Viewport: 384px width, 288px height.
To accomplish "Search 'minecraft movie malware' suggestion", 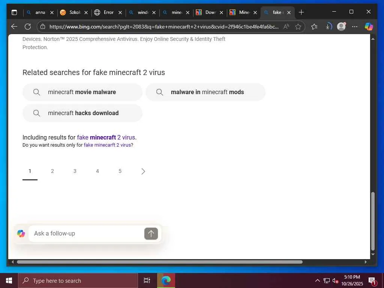I will (x=82, y=92).
